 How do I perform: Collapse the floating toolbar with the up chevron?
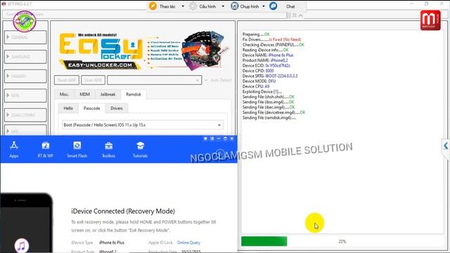pyautogui.click(x=300, y=15)
